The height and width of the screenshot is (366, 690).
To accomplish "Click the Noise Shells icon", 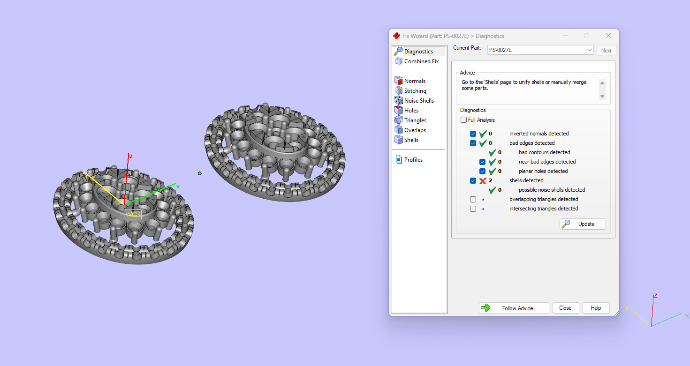I will [x=399, y=100].
